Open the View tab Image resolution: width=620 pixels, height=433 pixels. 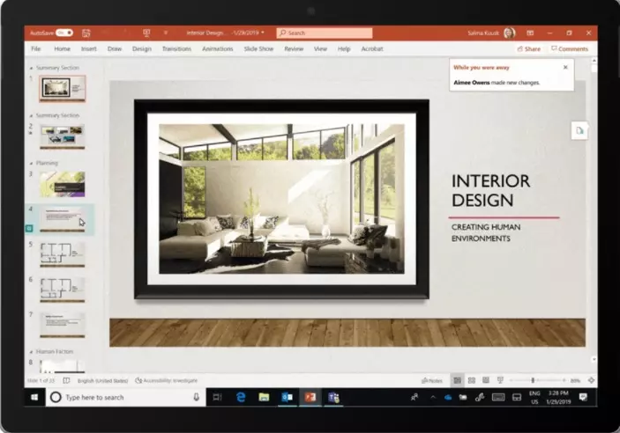tap(320, 48)
